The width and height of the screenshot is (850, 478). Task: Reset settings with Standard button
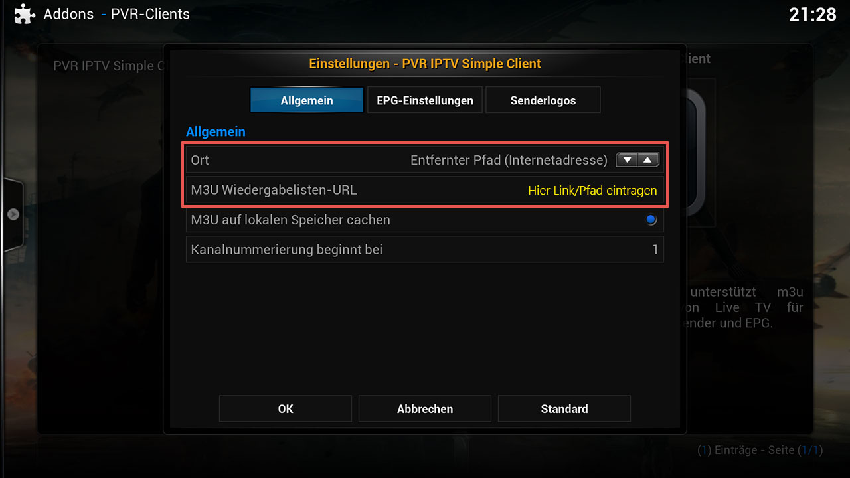click(564, 409)
